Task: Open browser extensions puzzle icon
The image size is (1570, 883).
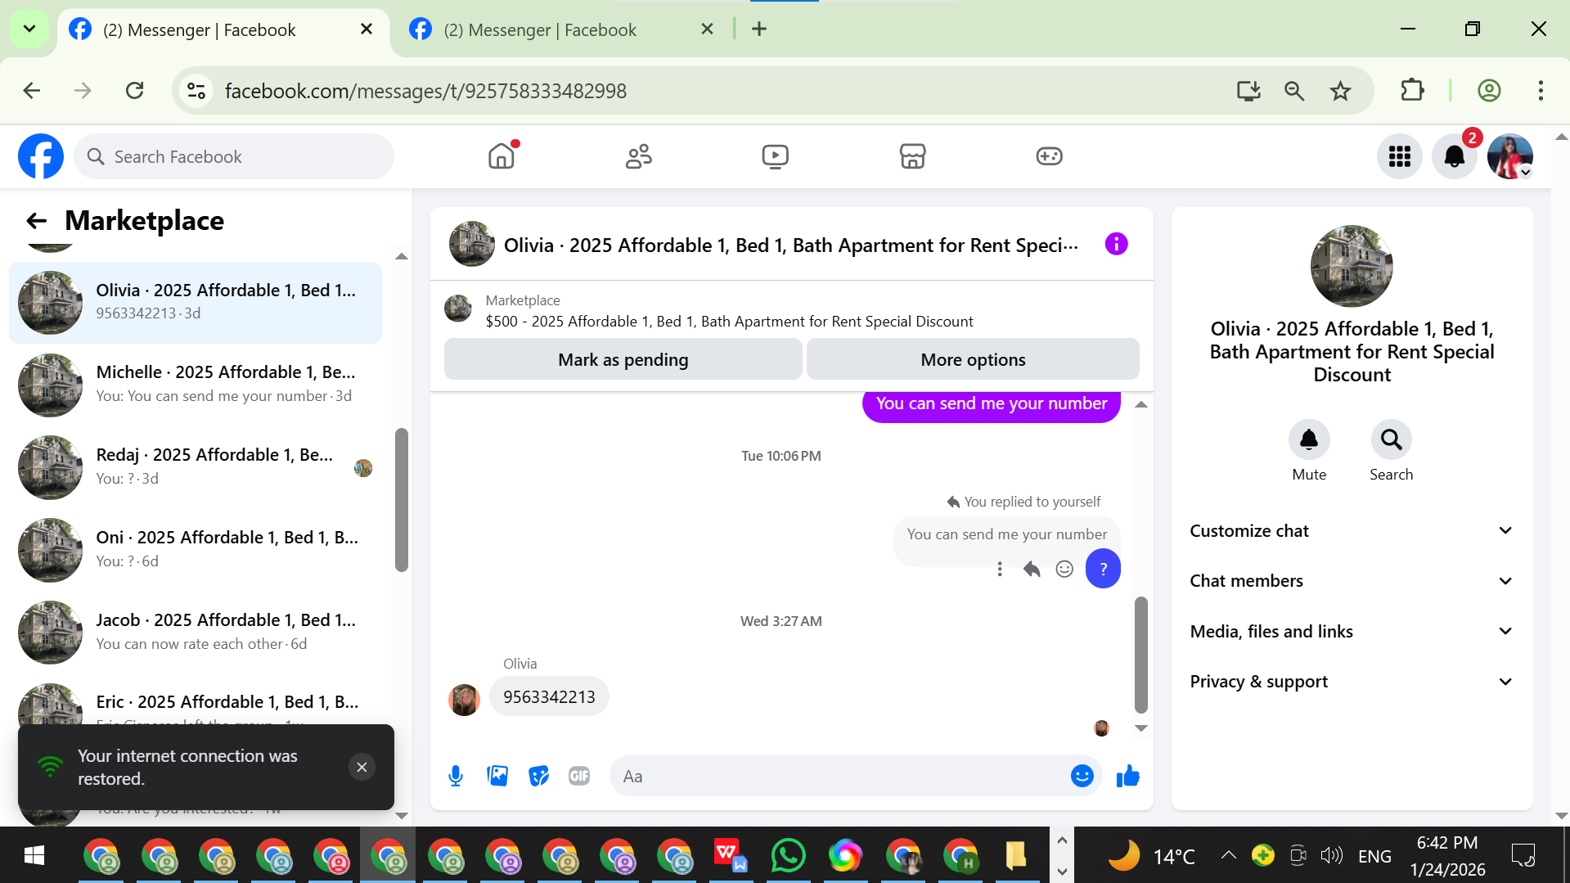Action: (1412, 91)
